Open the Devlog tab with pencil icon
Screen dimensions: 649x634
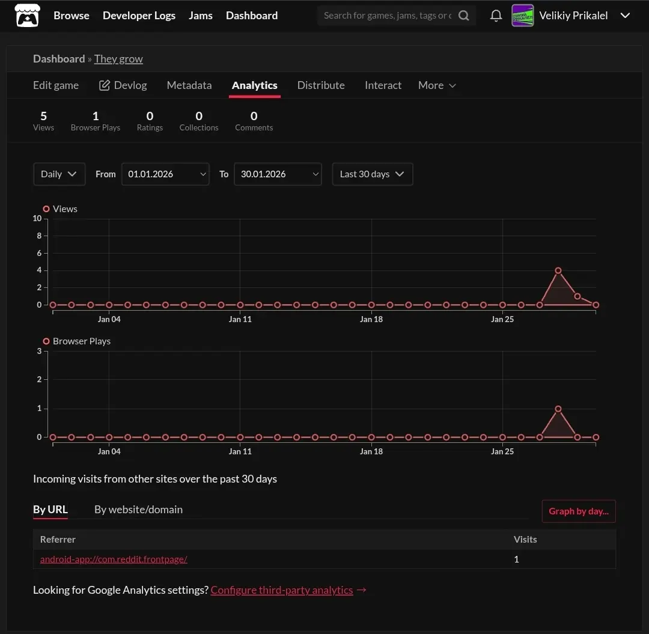tap(123, 85)
